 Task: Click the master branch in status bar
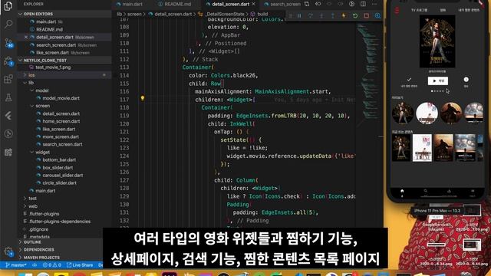pos(15,265)
